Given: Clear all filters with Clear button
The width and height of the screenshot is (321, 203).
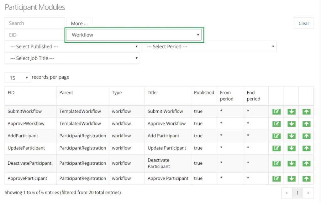Looking at the screenshot, I should tap(304, 23).
